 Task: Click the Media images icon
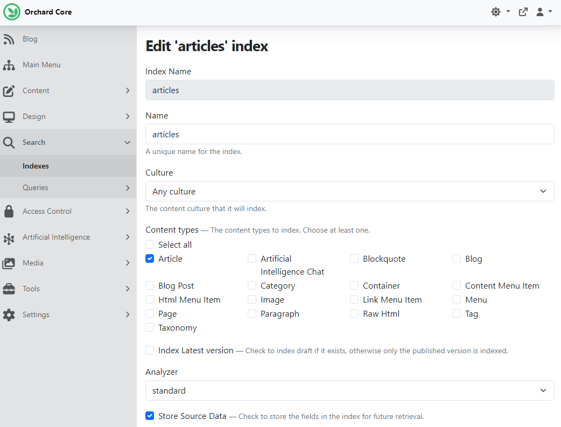pos(9,263)
